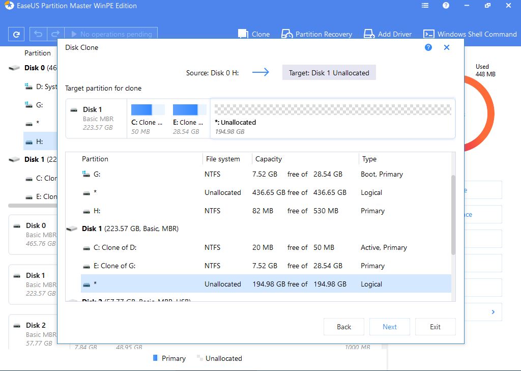The image size is (521, 371).
Task: Click the refresh icon in the toolbar
Action: [x=16, y=34]
